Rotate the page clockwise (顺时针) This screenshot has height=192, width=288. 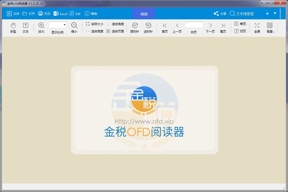[135, 27]
